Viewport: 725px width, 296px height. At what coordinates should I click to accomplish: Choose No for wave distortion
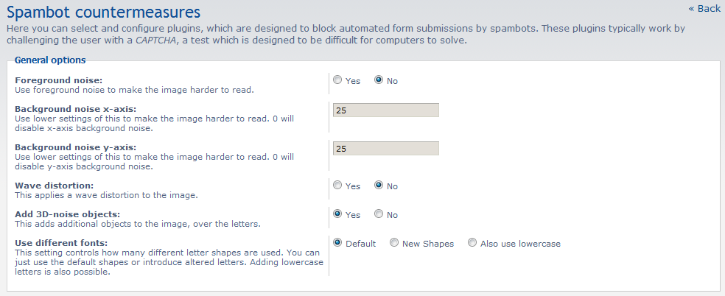click(379, 186)
